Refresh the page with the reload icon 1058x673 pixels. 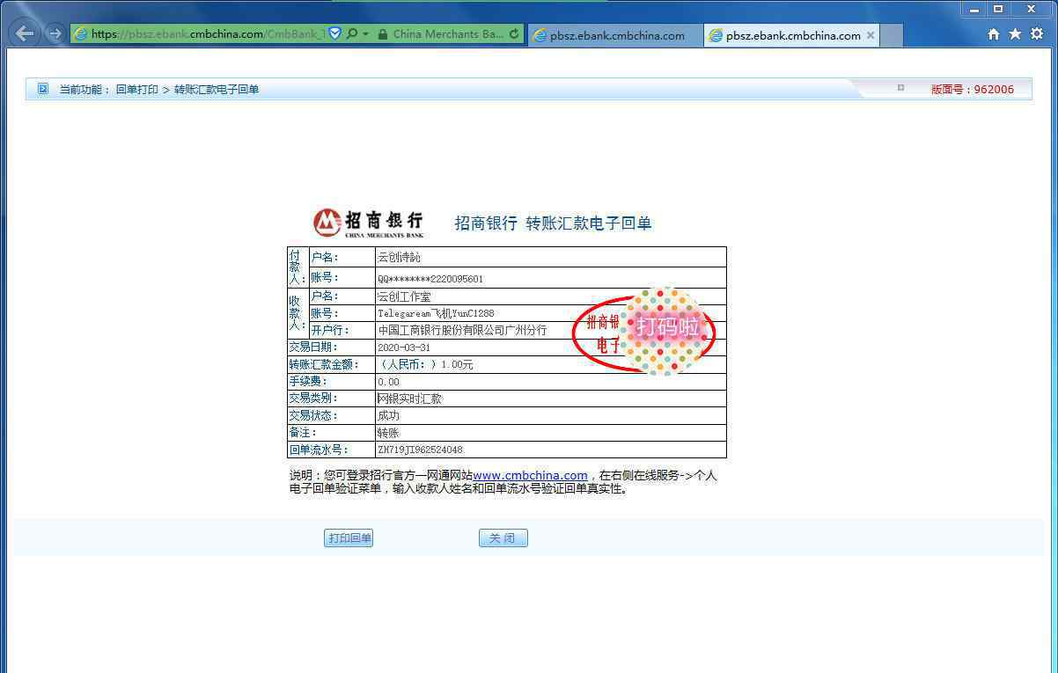click(514, 34)
